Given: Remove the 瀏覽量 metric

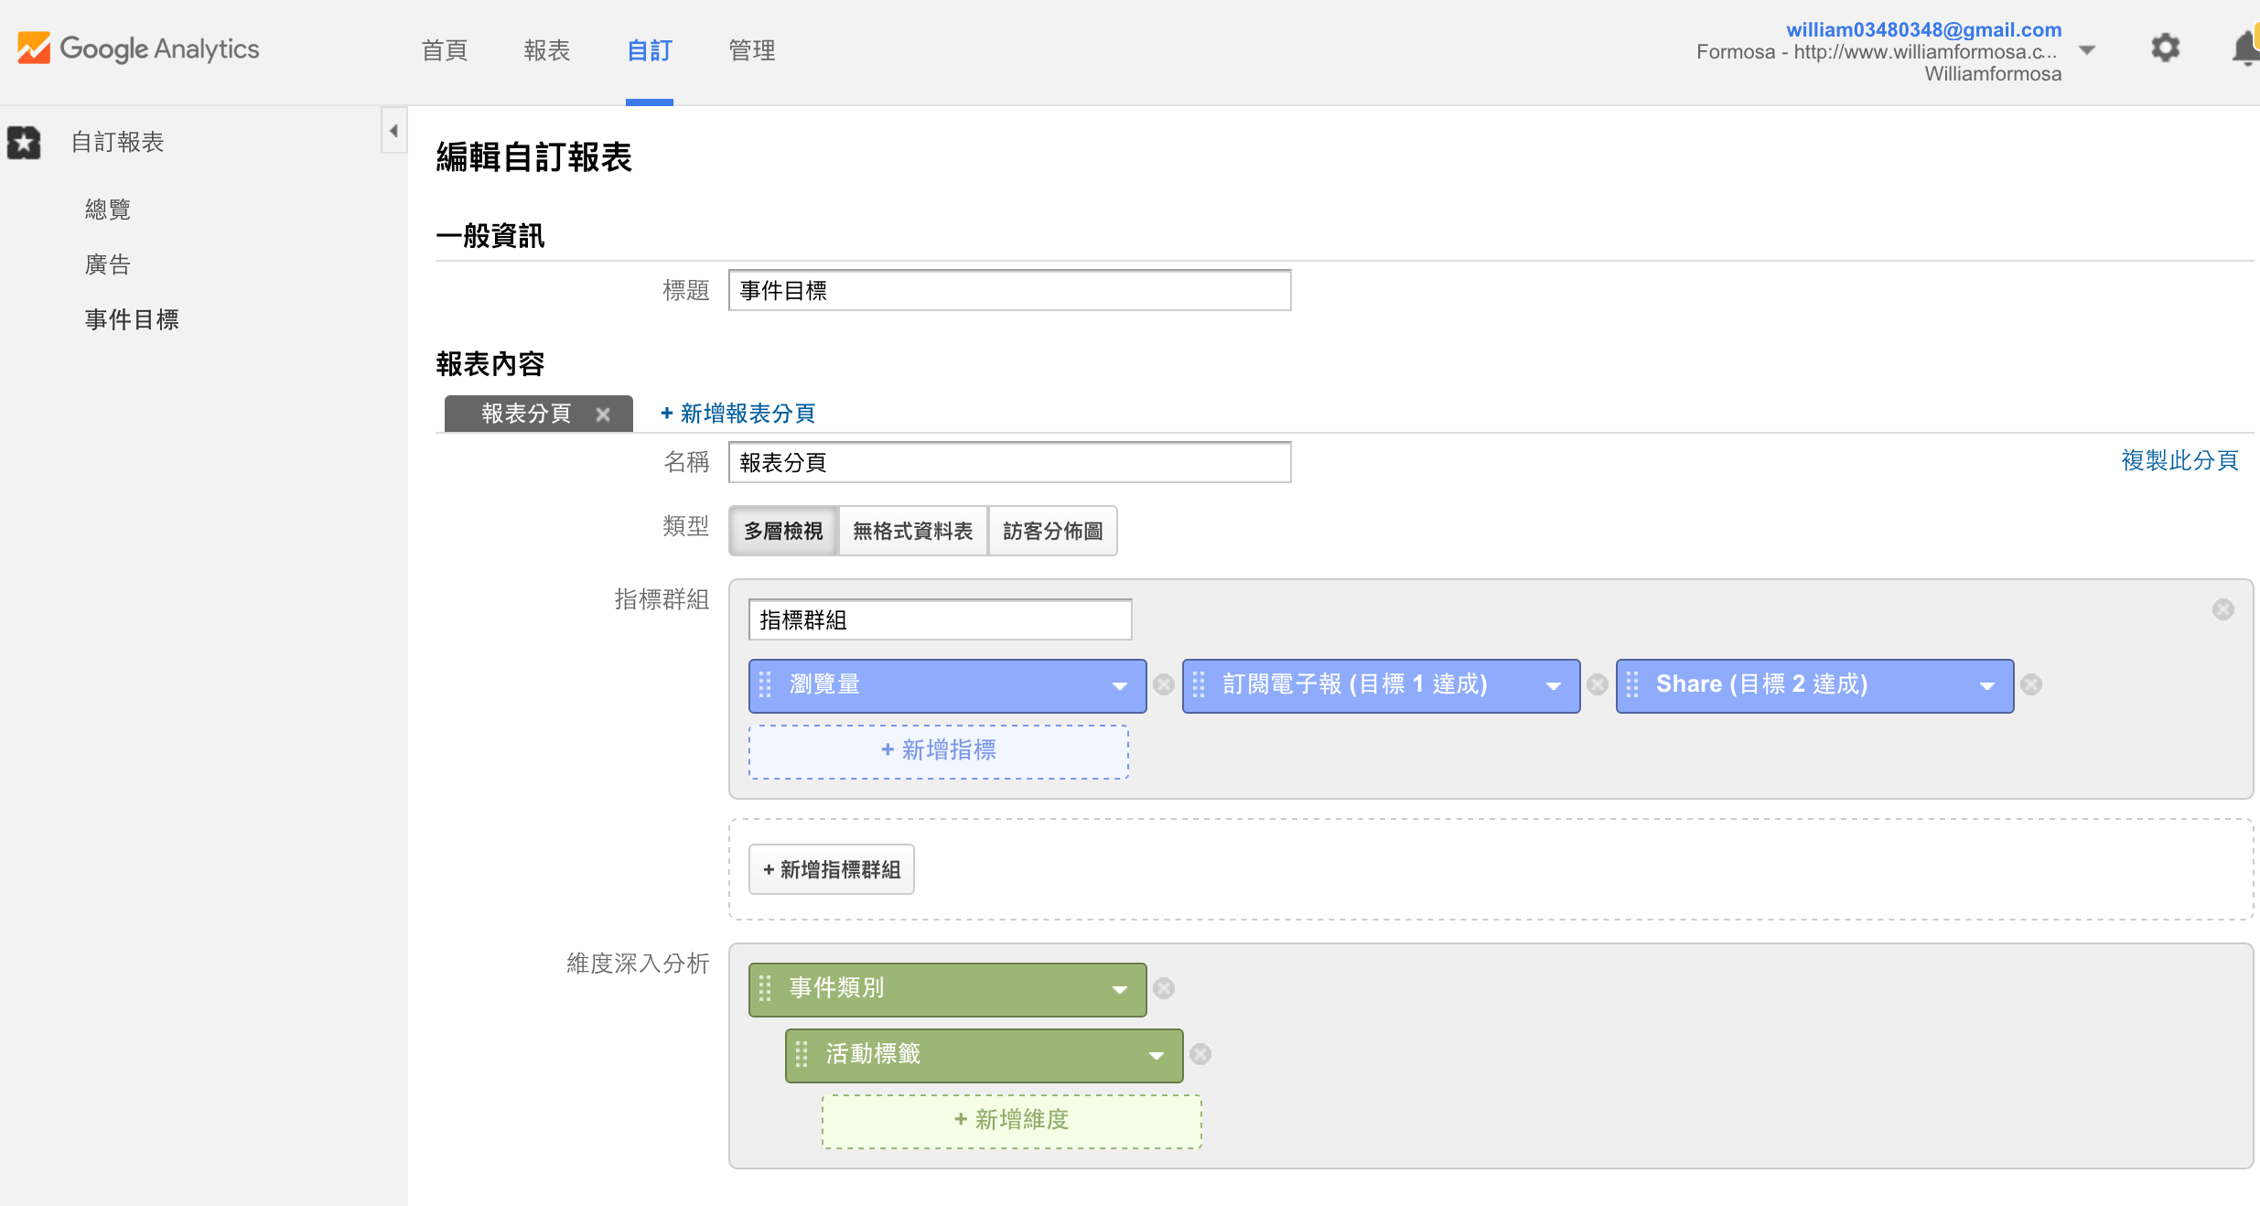Looking at the screenshot, I should click(x=1164, y=684).
